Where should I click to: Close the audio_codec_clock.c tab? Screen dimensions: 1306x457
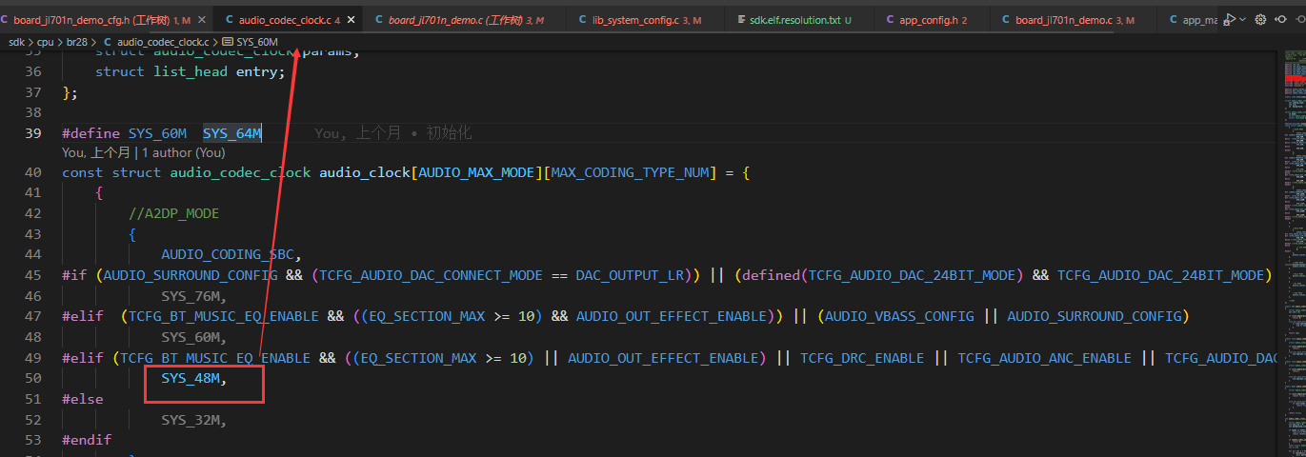pos(351,20)
